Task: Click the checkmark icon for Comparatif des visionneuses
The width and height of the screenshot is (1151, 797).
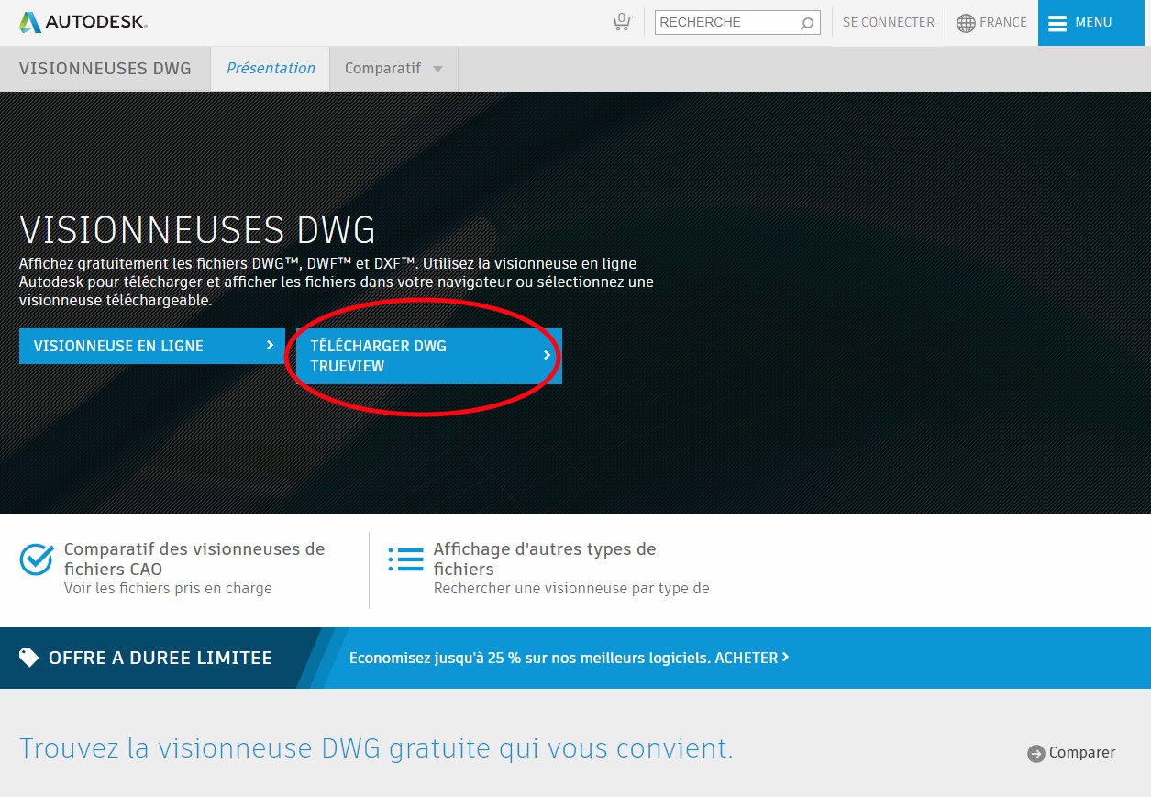Action: point(37,559)
